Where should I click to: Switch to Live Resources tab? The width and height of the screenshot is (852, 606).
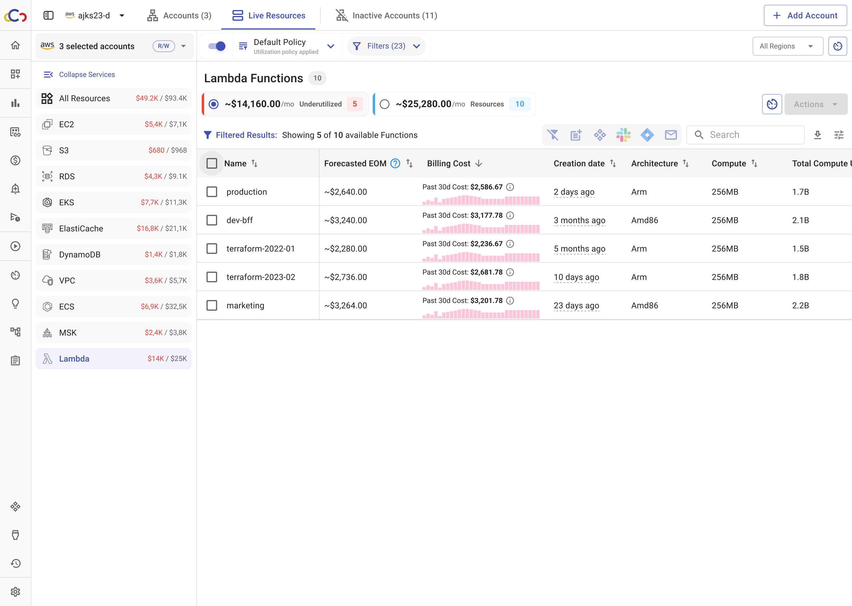[268, 15]
